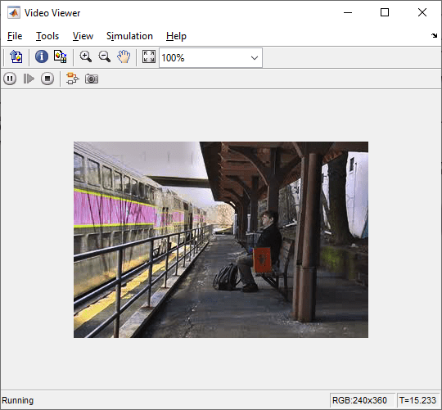Image resolution: width=442 pixels, height=410 pixels.
Task: Open the Simulation menu
Action: pos(129,36)
